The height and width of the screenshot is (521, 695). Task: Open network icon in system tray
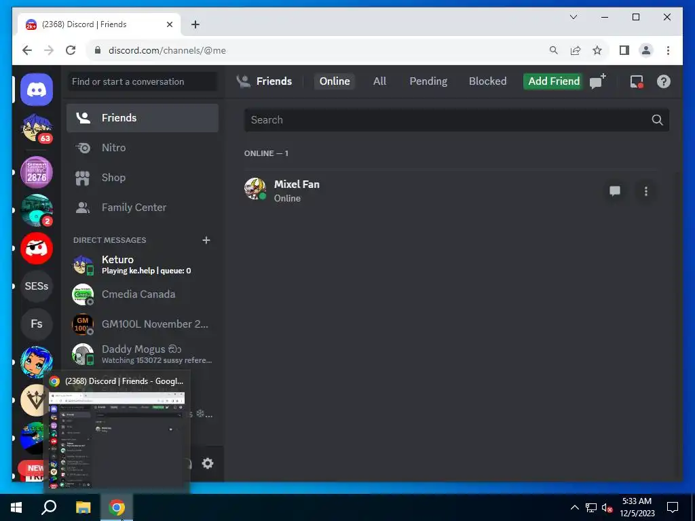pyautogui.click(x=591, y=507)
